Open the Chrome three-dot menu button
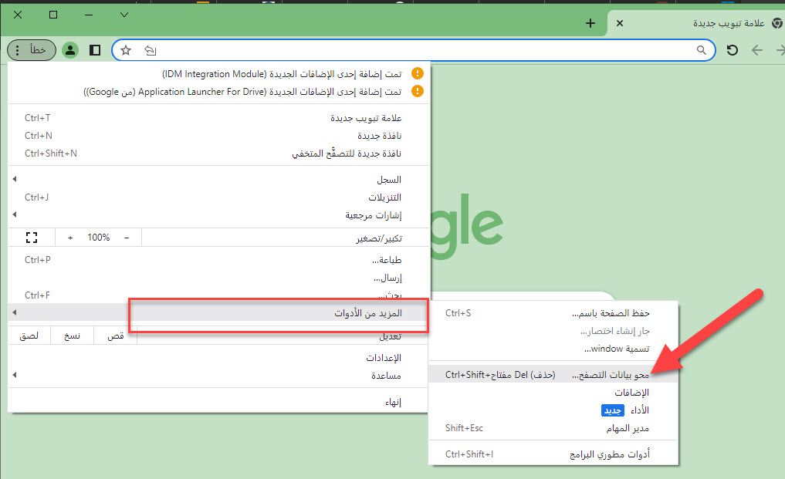The width and height of the screenshot is (785, 479). pos(32,50)
